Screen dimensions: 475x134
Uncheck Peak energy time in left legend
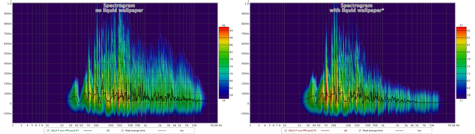pos(122,130)
